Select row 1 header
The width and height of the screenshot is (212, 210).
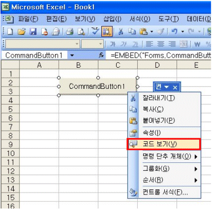pyautogui.click(x=10, y=74)
